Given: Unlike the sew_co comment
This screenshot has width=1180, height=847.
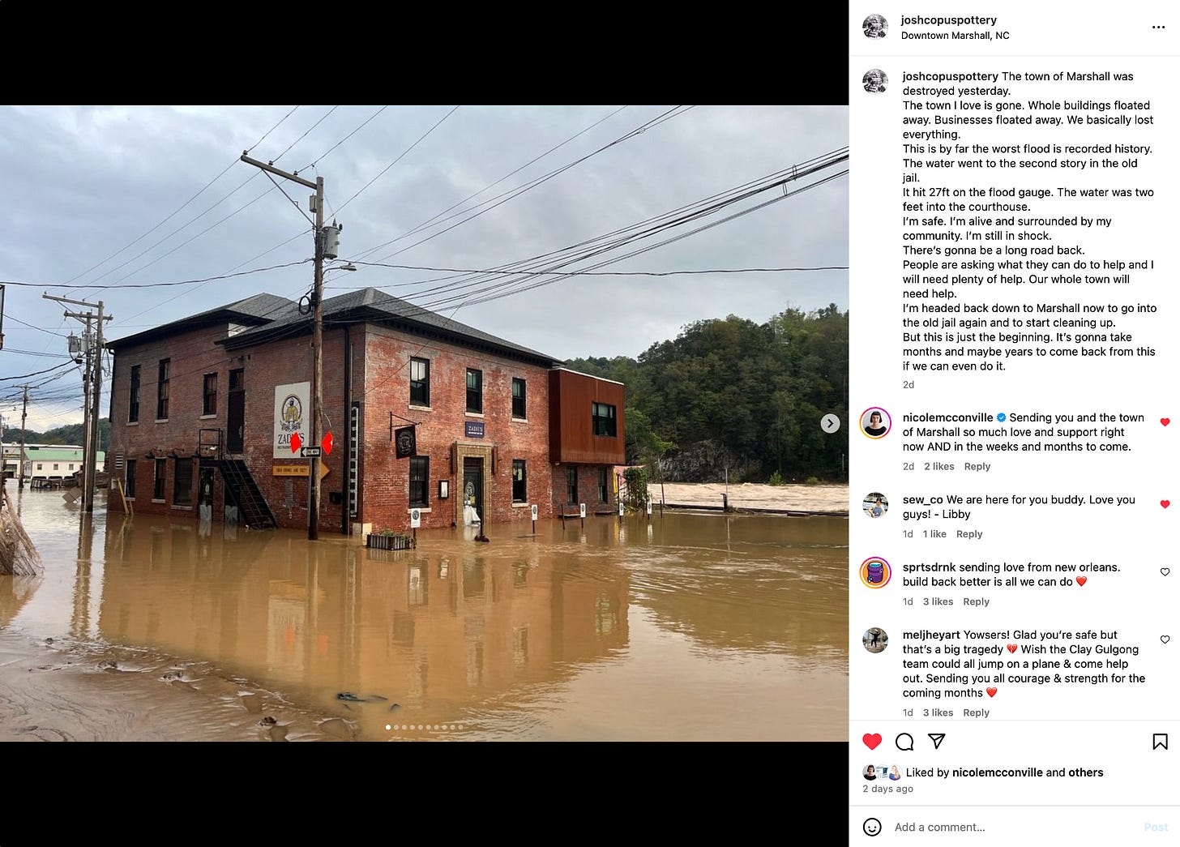Looking at the screenshot, I should tap(1165, 504).
